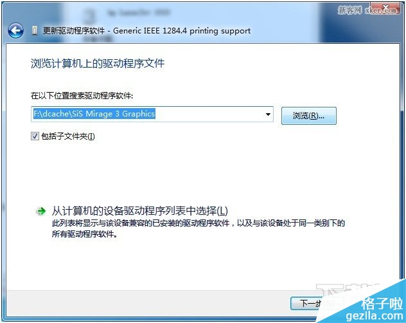Click the gezila.com watermark text
Image resolution: width=406 pixels, height=323 pixels.
pyautogui.click(x=375, y=316)
